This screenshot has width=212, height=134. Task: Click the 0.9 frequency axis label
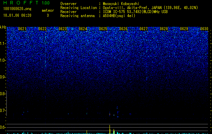tap(3, 77)
